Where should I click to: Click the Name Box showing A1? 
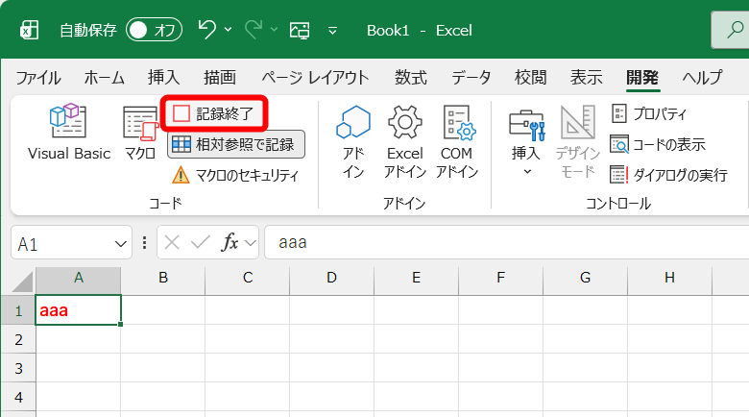pos(62,244)
